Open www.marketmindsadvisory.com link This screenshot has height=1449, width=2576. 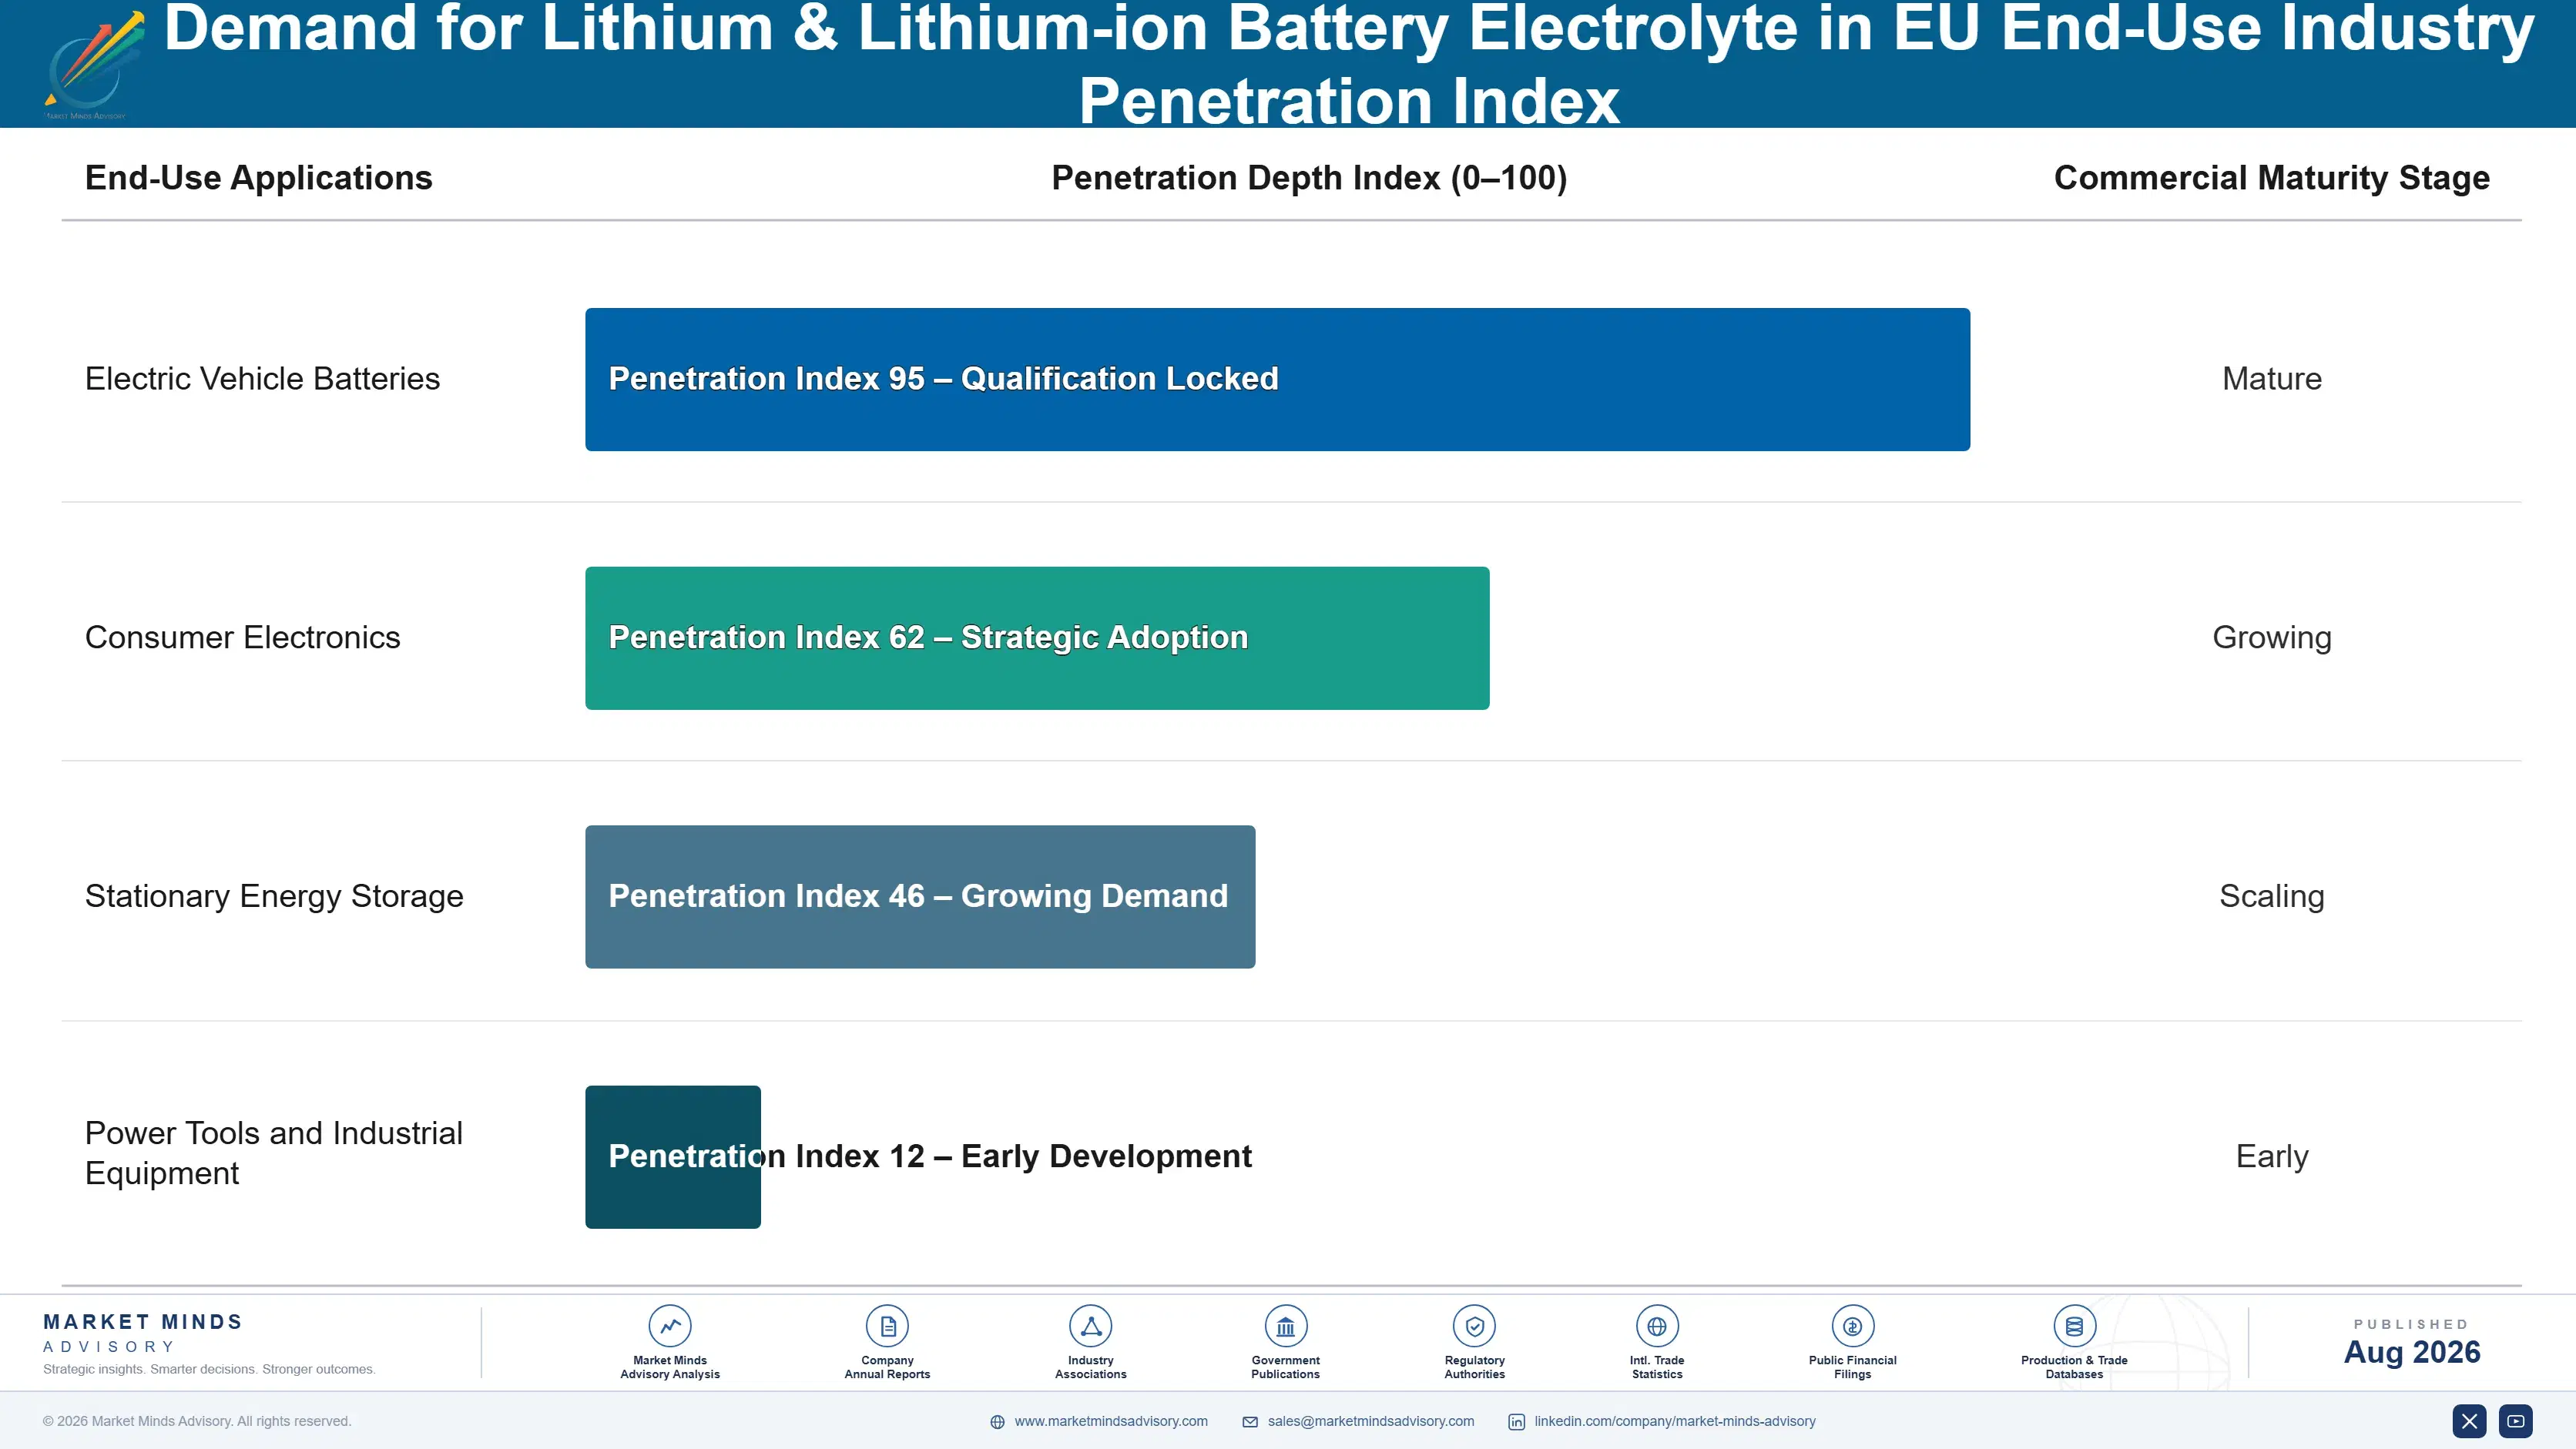(1111, 1421)
